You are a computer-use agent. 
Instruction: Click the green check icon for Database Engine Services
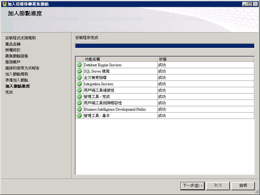(x=79, y=65)
